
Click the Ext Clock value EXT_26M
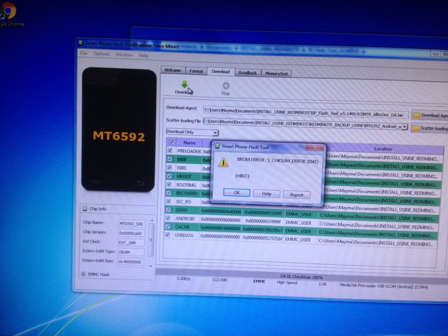(131, 242)
